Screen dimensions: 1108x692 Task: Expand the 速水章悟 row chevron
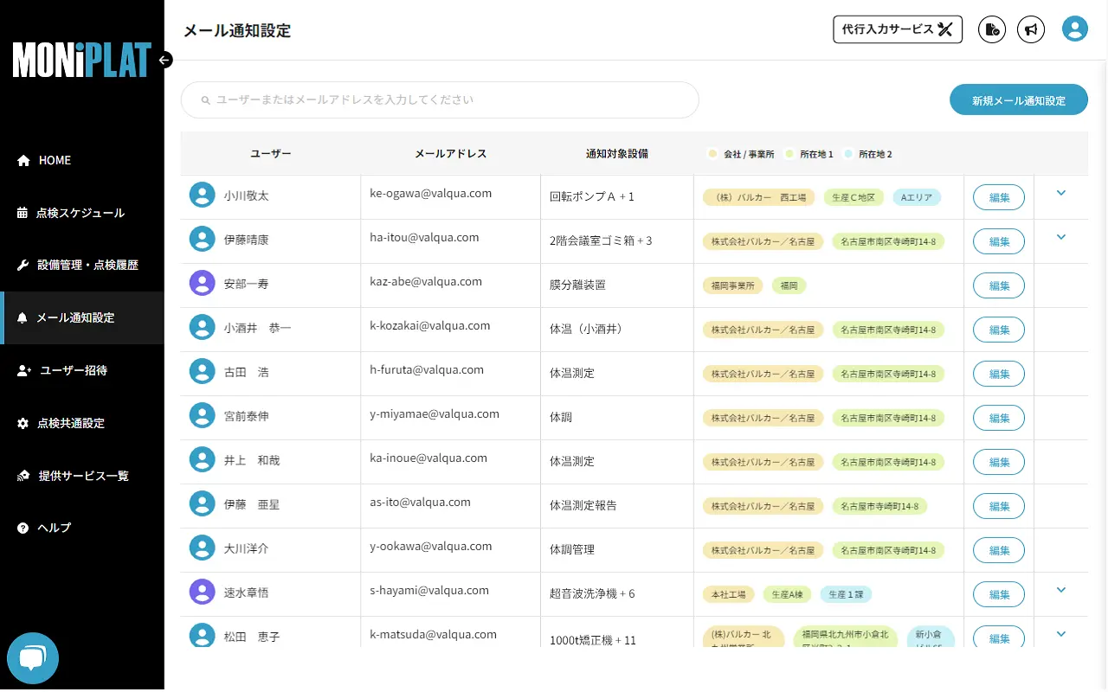click(1061, 590)
